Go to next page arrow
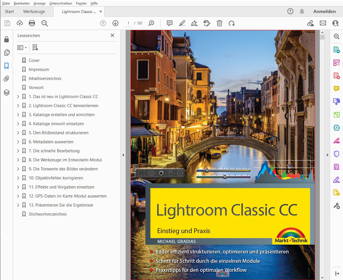 point(115,23)
